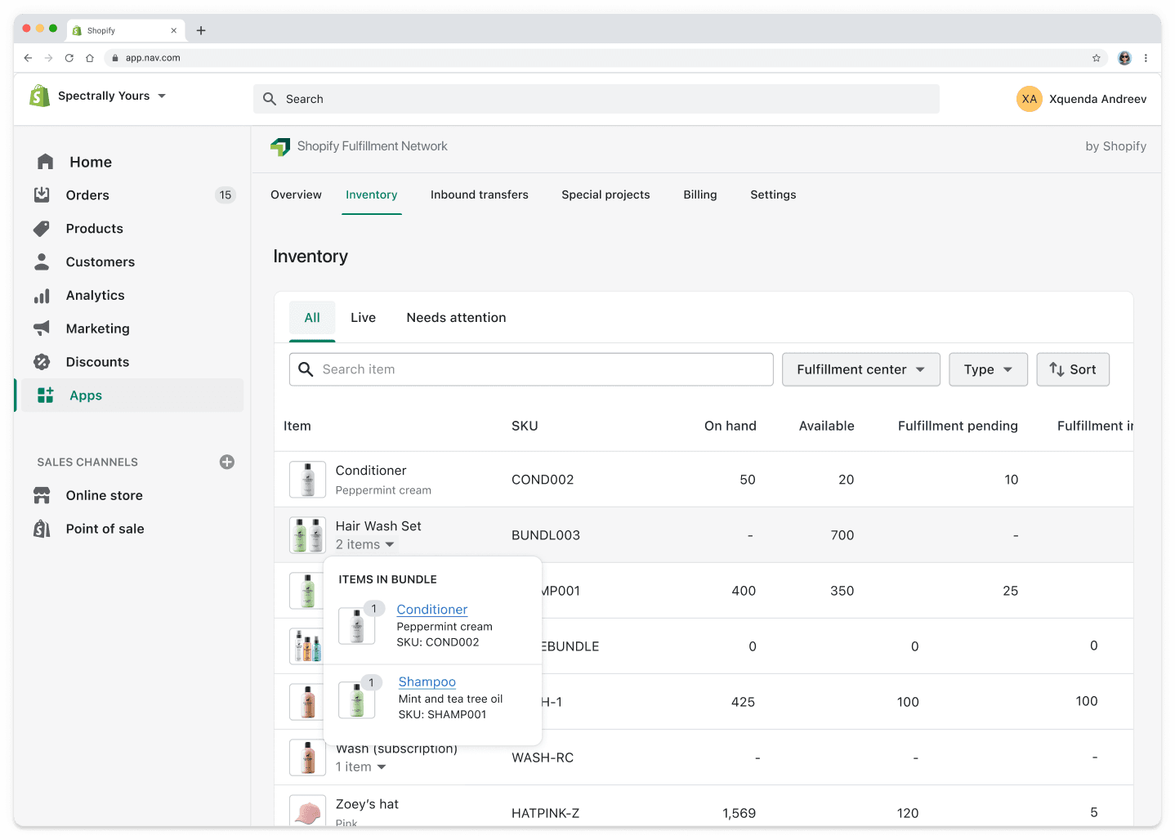Image resolution: width=1175 pixels, height=840 pixels.
Task: Click the Point of sale bag icon
Action: pyautogui.click(x=42, y=529)
